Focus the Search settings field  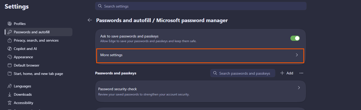201,6
